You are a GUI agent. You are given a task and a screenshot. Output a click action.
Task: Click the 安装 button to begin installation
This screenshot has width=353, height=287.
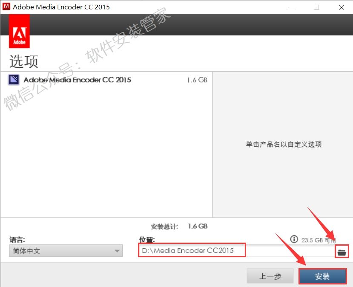(x=323, y=276)
